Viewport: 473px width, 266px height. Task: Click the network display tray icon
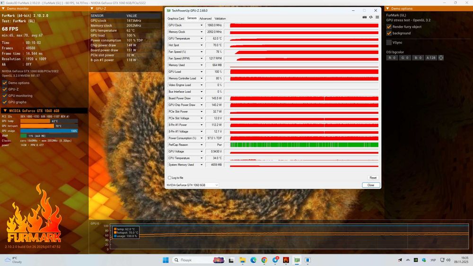click(442, 260)
